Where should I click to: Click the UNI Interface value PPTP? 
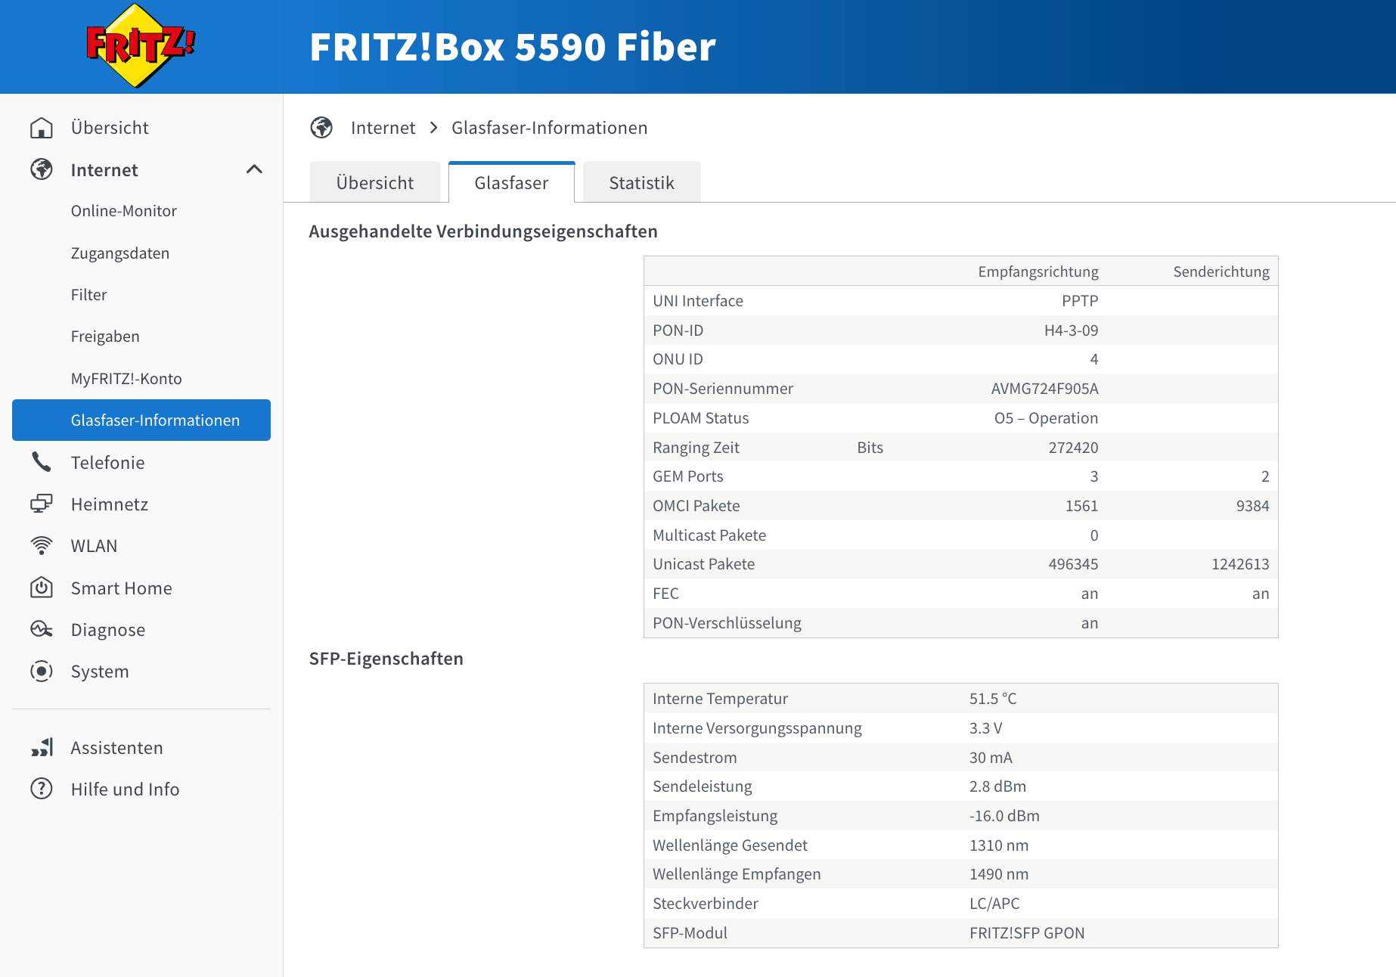tap(1080, 301)
